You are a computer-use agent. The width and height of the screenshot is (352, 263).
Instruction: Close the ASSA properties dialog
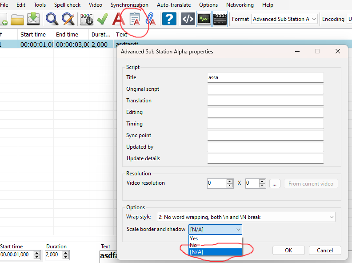click(338, 52)
